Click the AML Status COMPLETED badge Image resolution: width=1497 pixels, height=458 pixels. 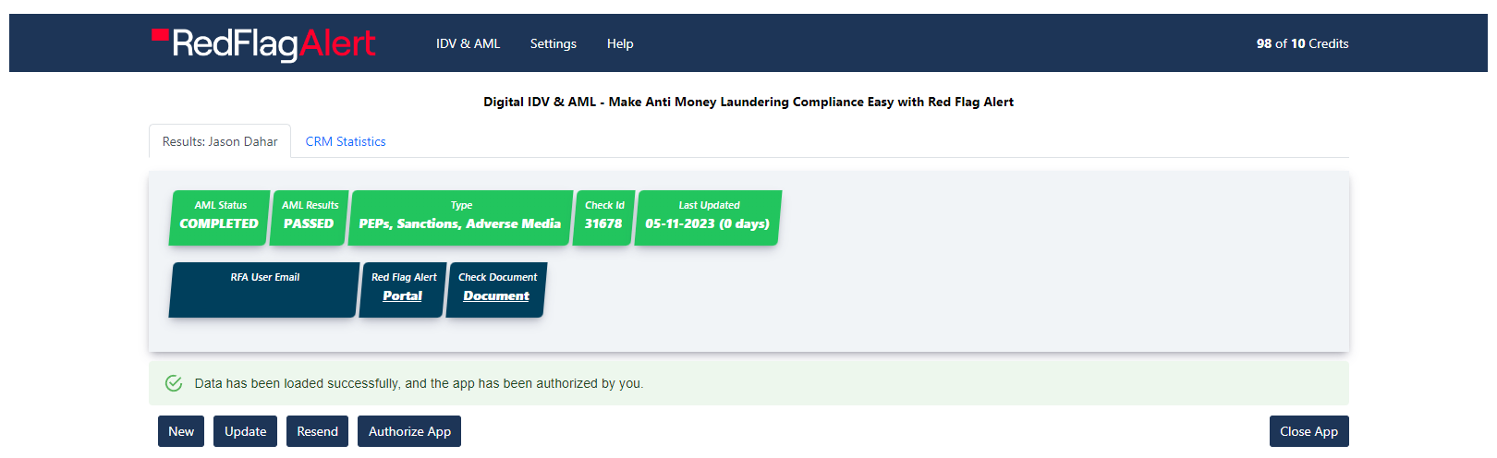[x=219, y=218]
